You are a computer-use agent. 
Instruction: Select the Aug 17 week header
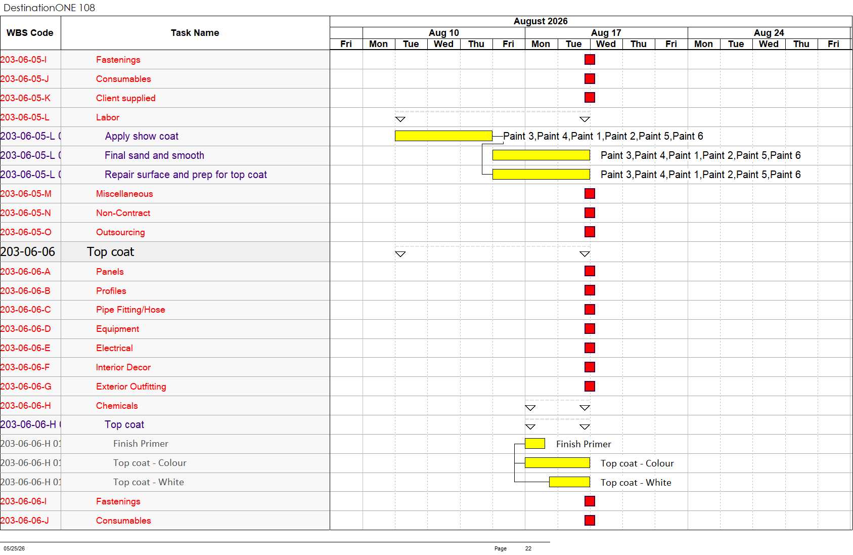(606, 33)
